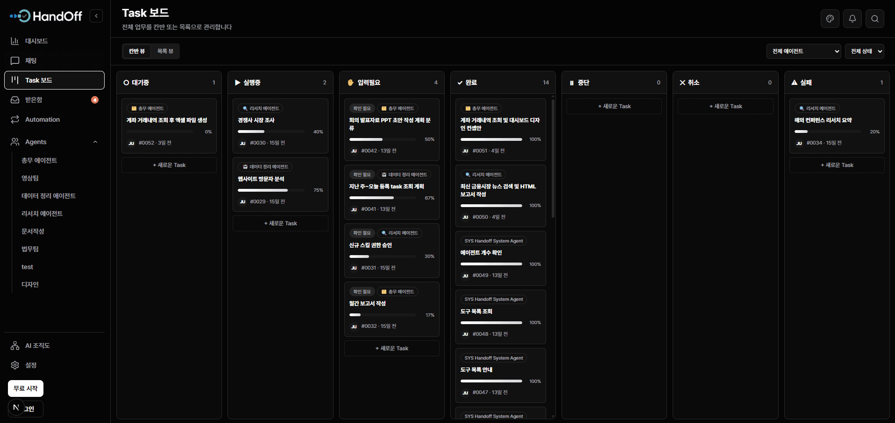The width and height of the screenshot is (895, 423).
Task: Click the 입력필요 column hand icon
Action: [351, 83]
